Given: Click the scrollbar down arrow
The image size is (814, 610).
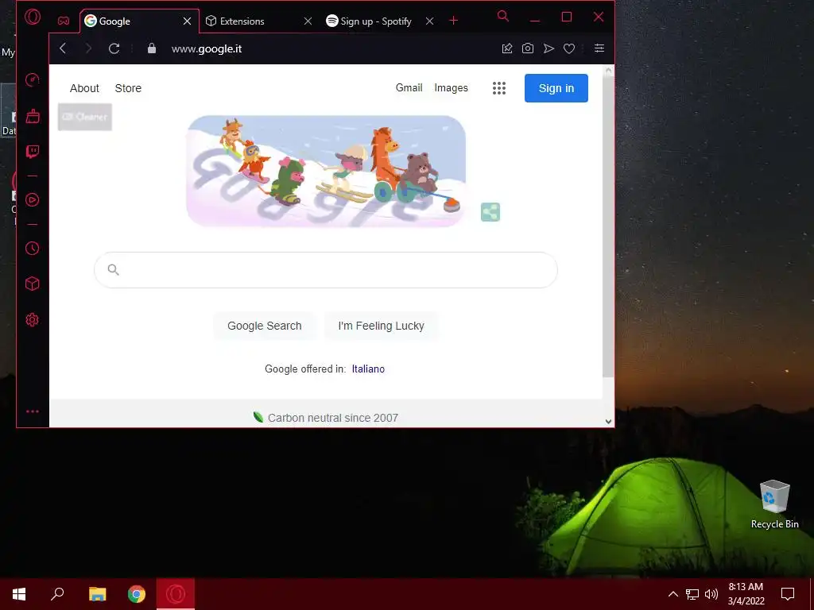Looking at the screenshot, I should pos(608,421).
